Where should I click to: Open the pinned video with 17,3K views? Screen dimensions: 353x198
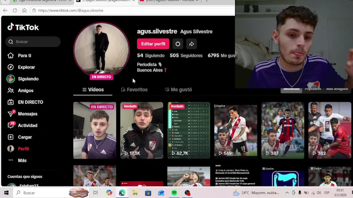[x=142, y=130]
